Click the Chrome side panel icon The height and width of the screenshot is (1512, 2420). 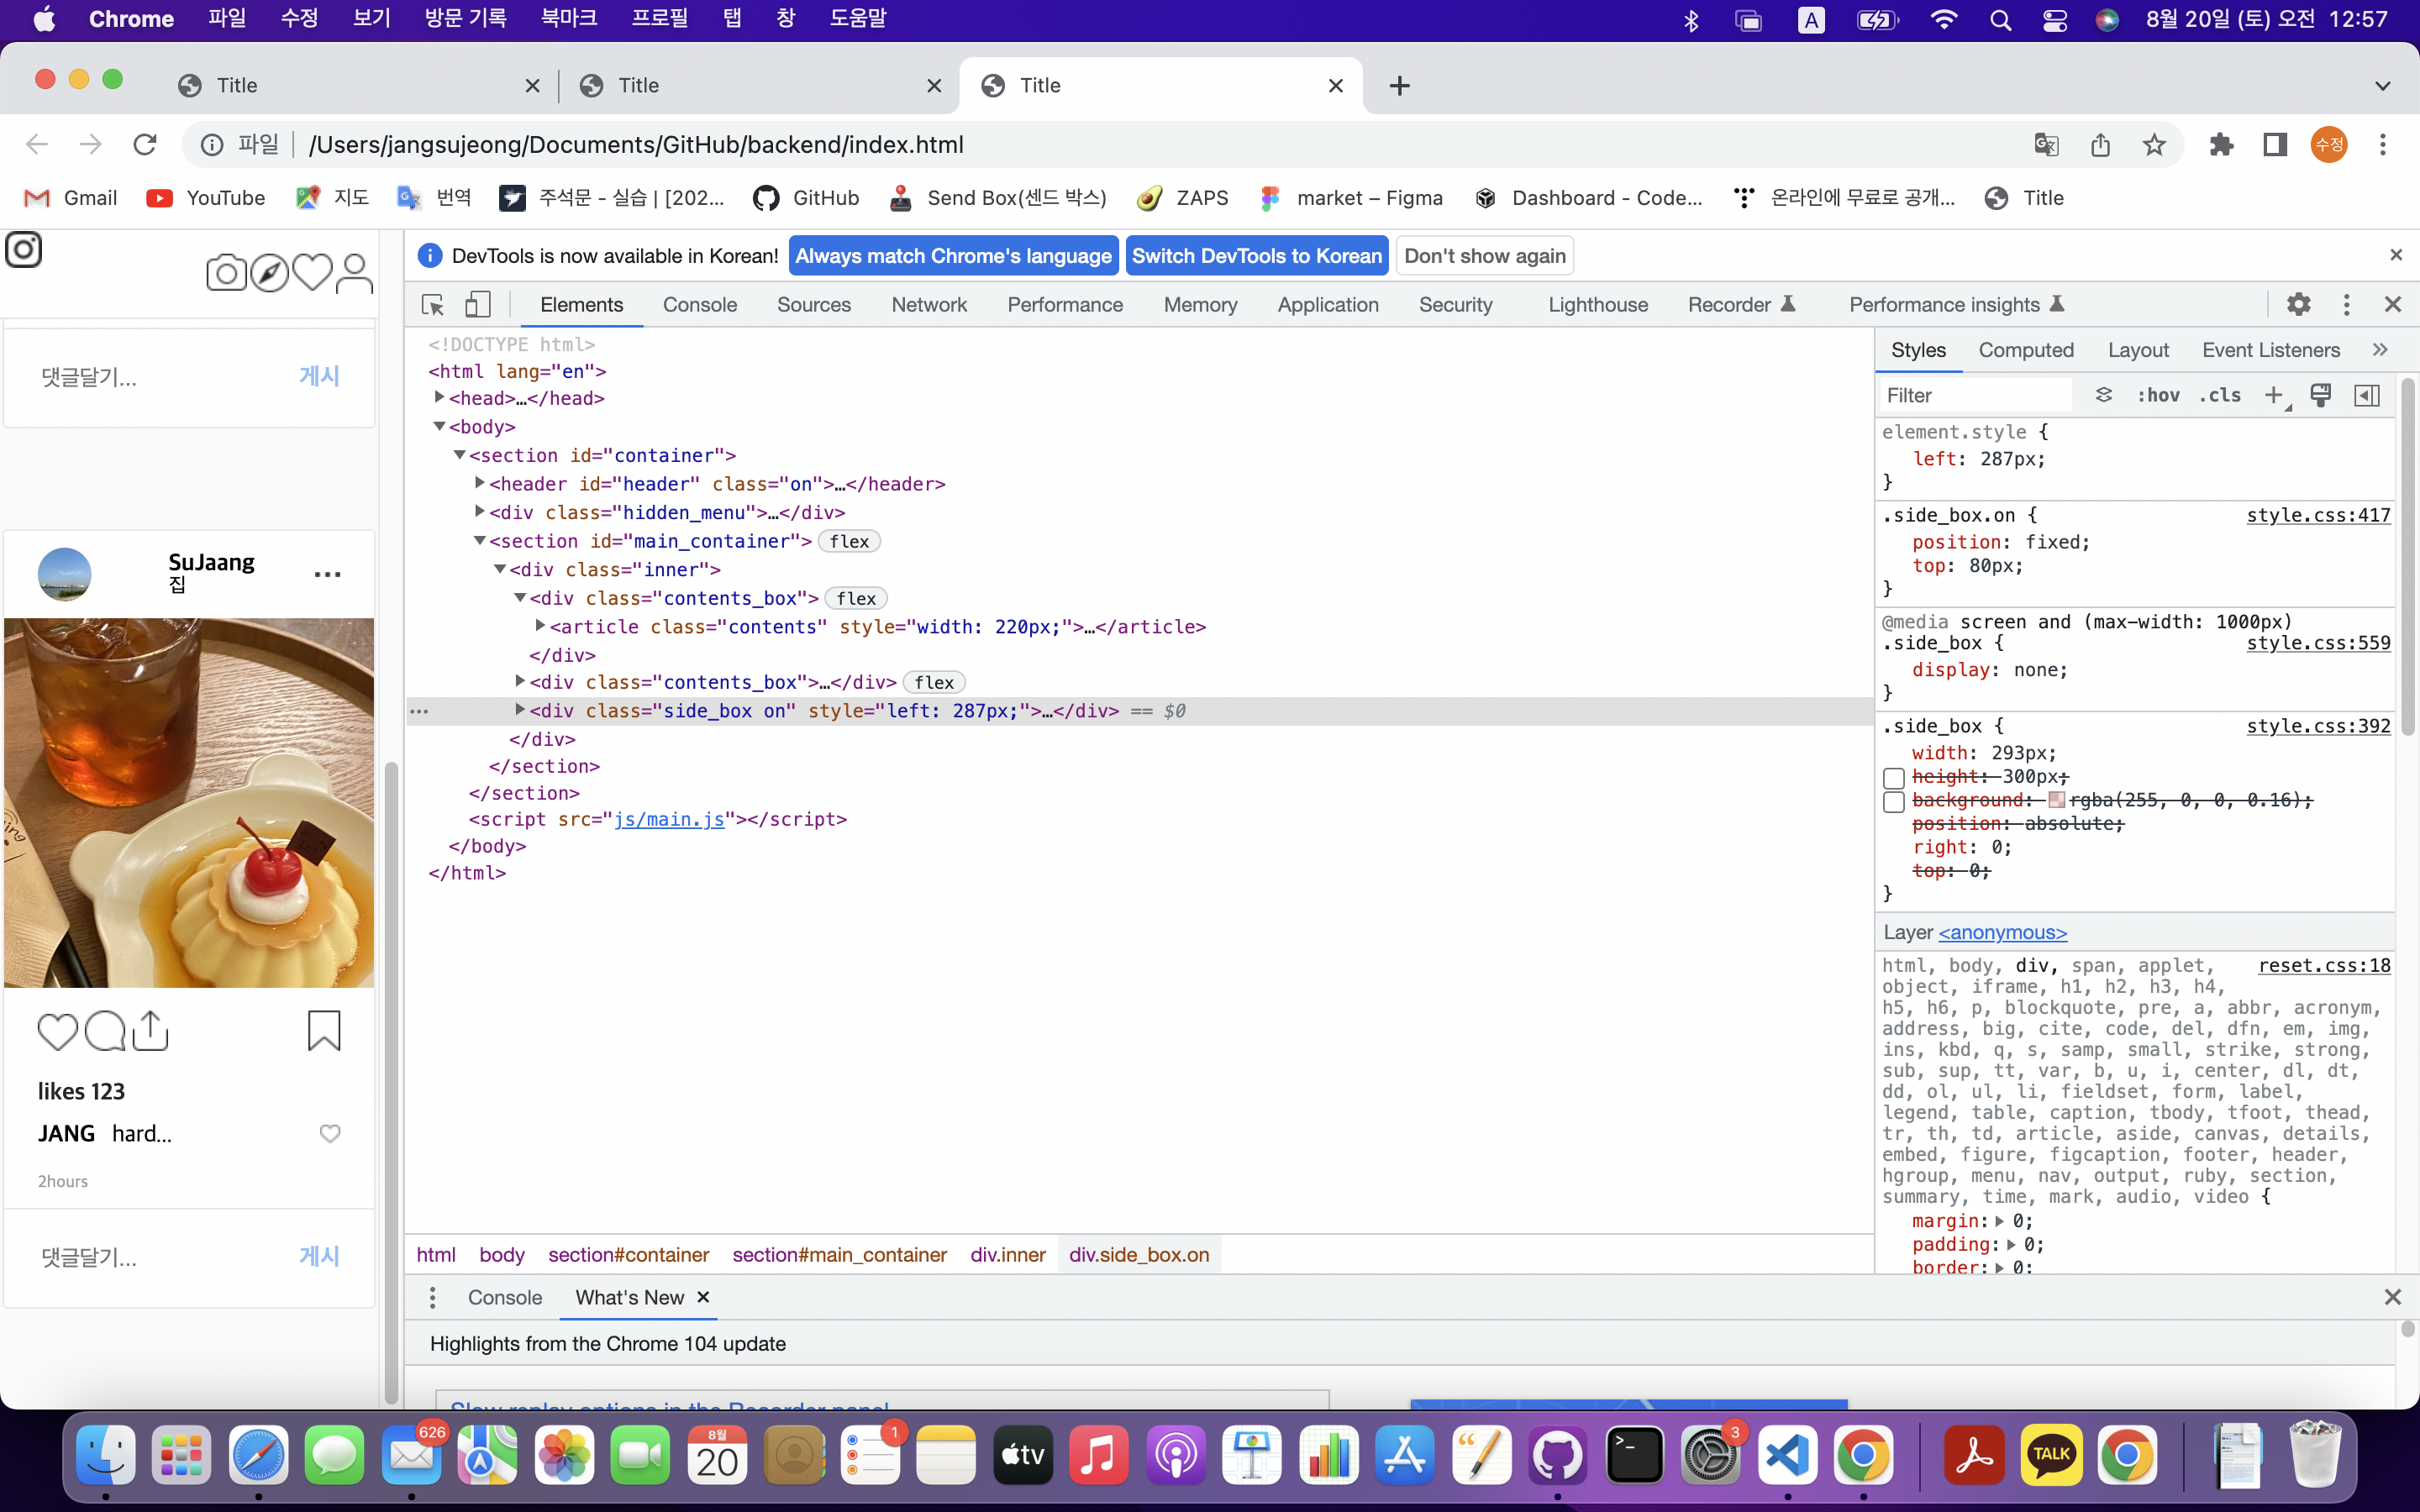(x=2275, y=144)
